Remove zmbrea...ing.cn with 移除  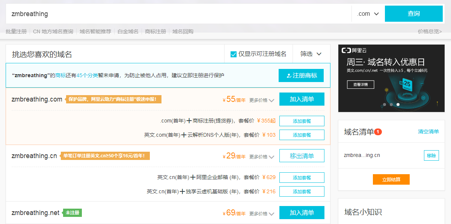pos(431,155)
